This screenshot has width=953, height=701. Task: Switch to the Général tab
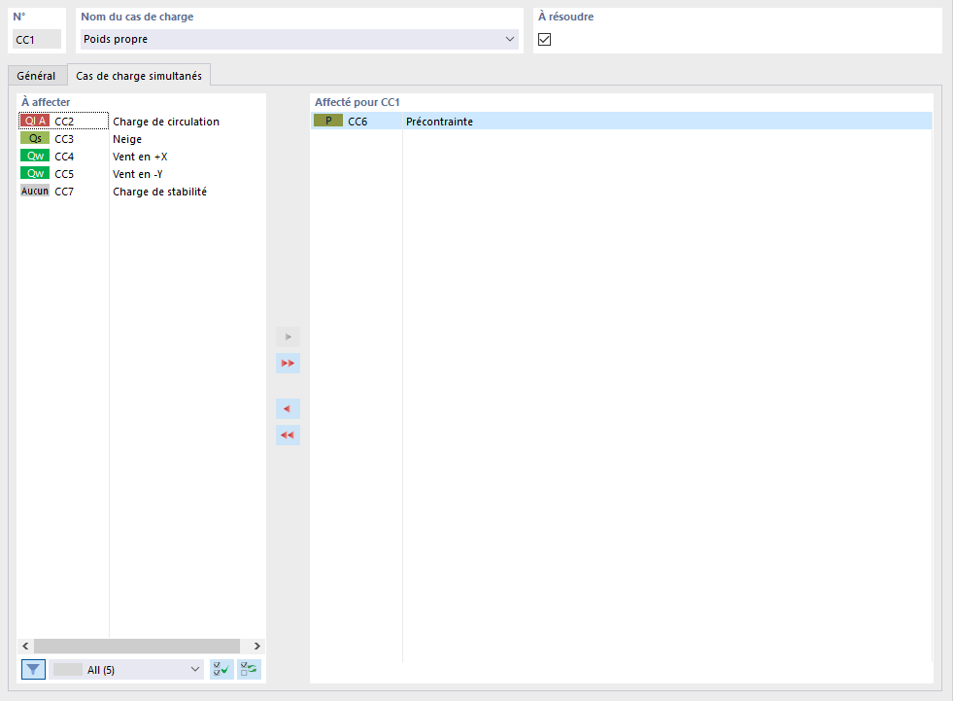pyautogui.click(x=36, y=76)
